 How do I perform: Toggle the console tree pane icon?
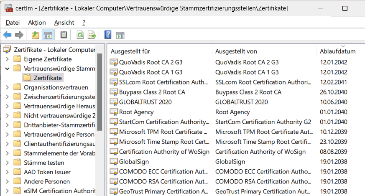48,35
